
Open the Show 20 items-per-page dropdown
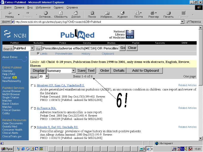[47, 76]
